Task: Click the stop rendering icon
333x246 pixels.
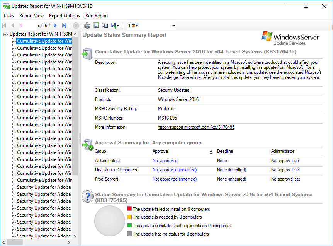Action: pos(76,26)
